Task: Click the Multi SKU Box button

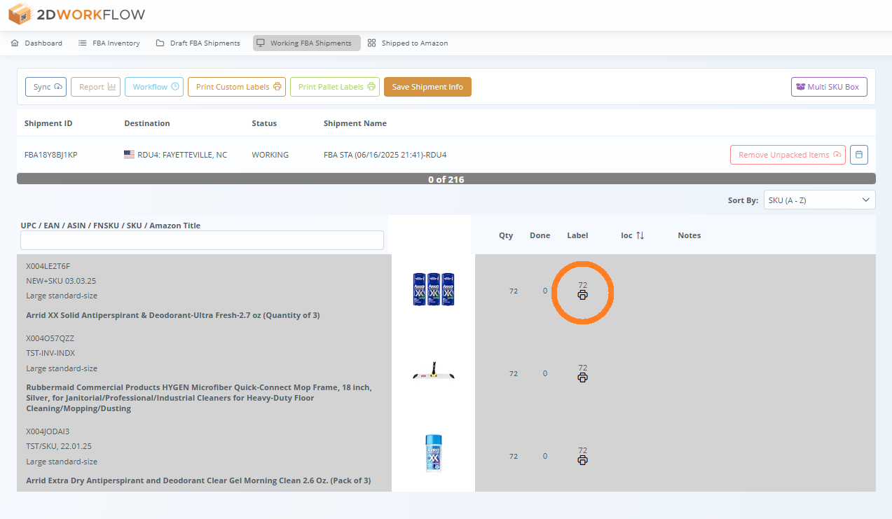Action: tap(829, 87)
